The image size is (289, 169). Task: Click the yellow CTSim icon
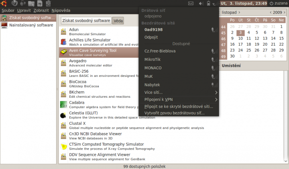point(63,147)
